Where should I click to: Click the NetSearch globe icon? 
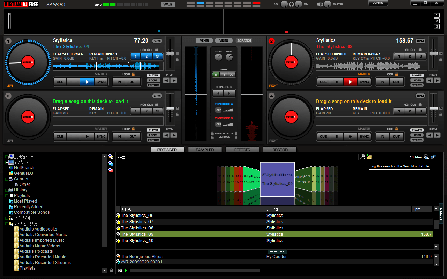coord(11,168)
